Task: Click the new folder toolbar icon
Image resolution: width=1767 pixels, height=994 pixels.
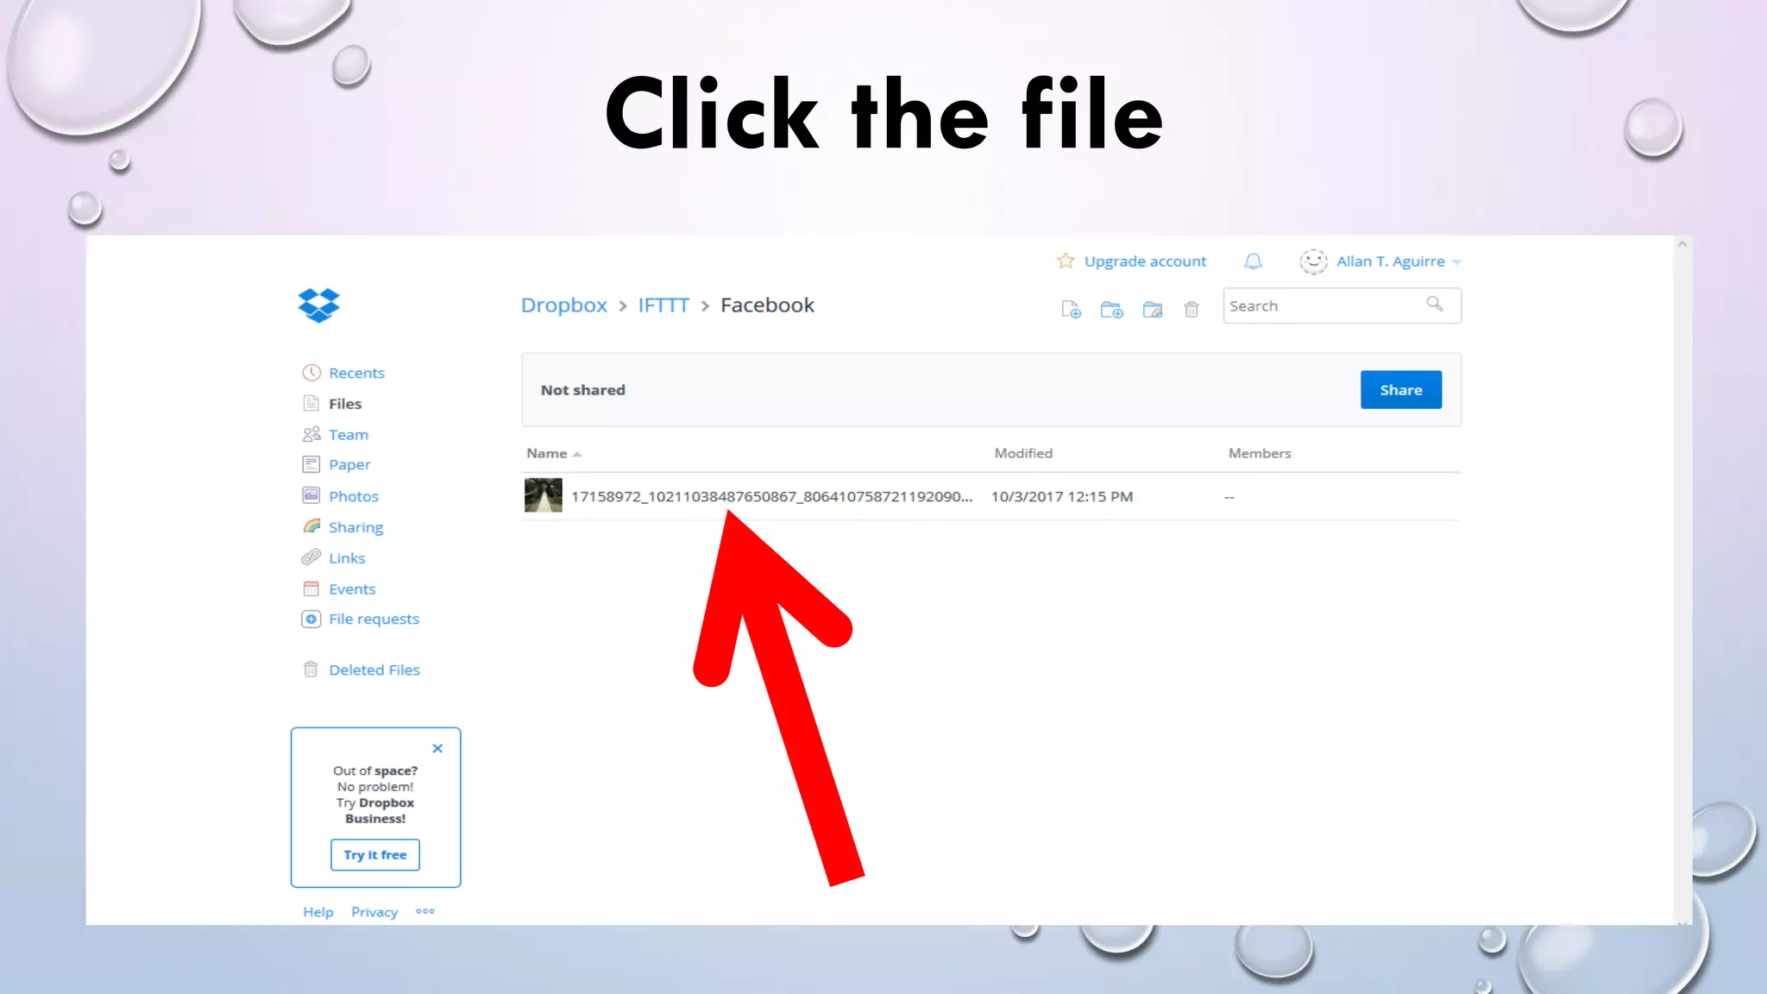Action: [x=1111, y=309]
